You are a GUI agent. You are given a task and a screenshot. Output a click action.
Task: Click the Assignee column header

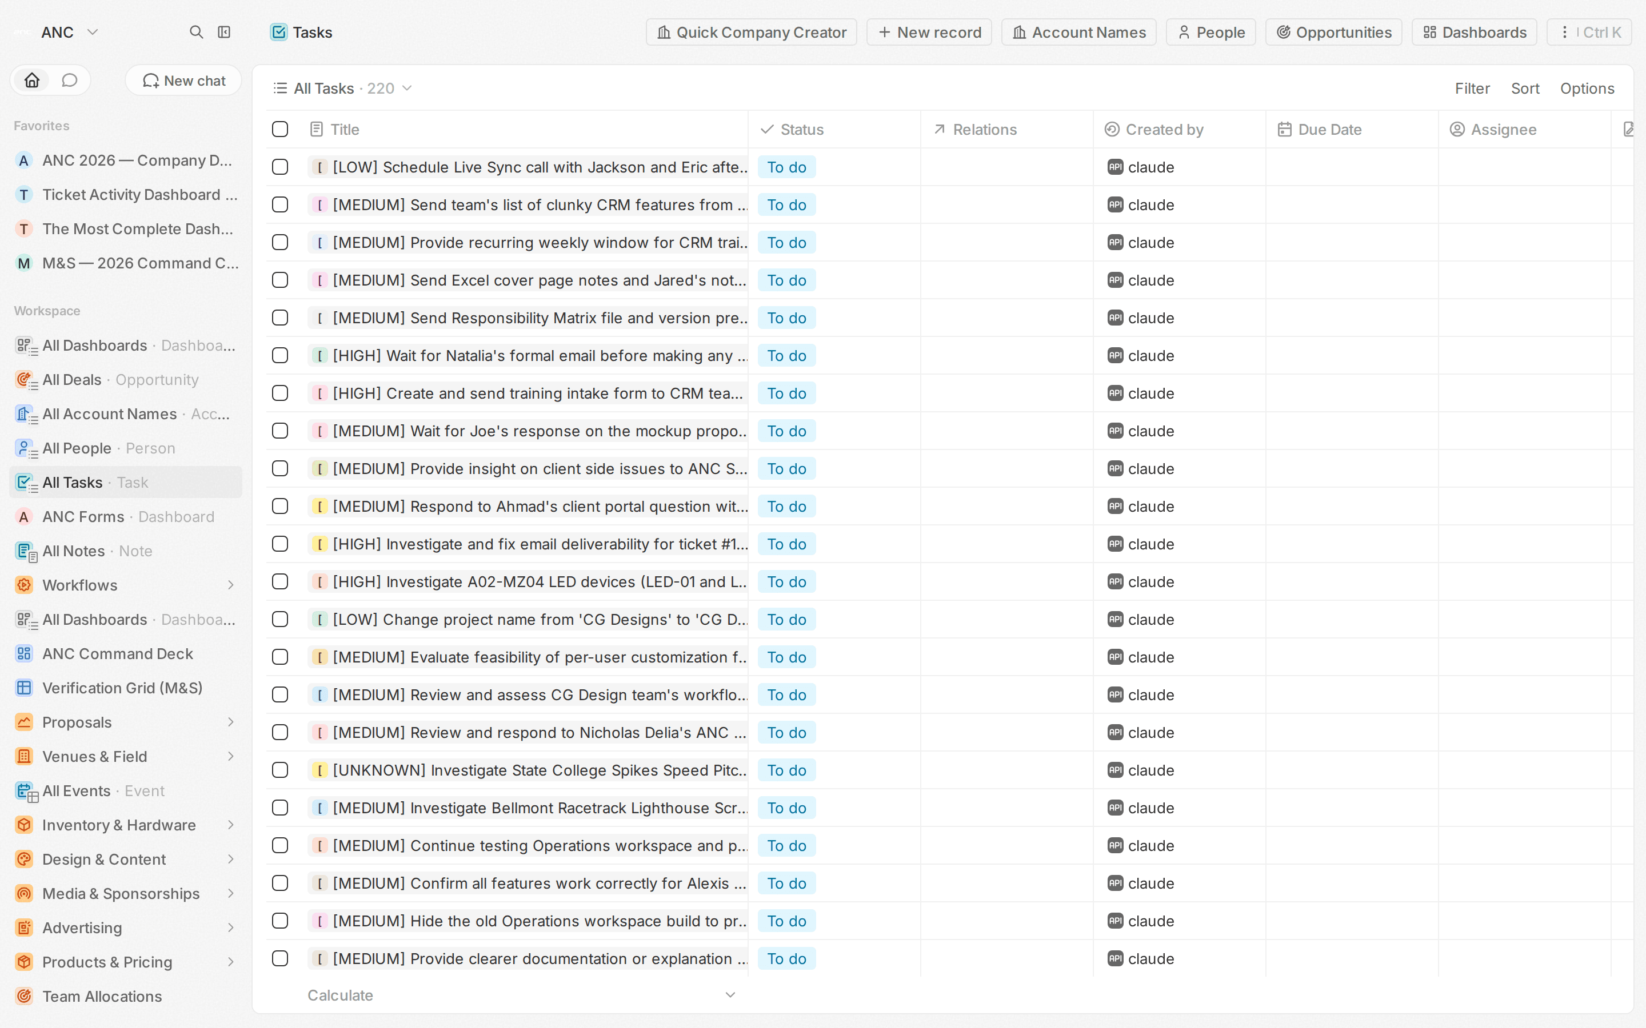pos(1524,129)
